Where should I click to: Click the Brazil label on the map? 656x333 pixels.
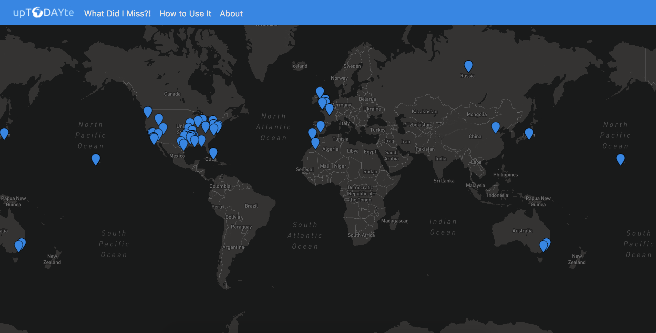251,206
